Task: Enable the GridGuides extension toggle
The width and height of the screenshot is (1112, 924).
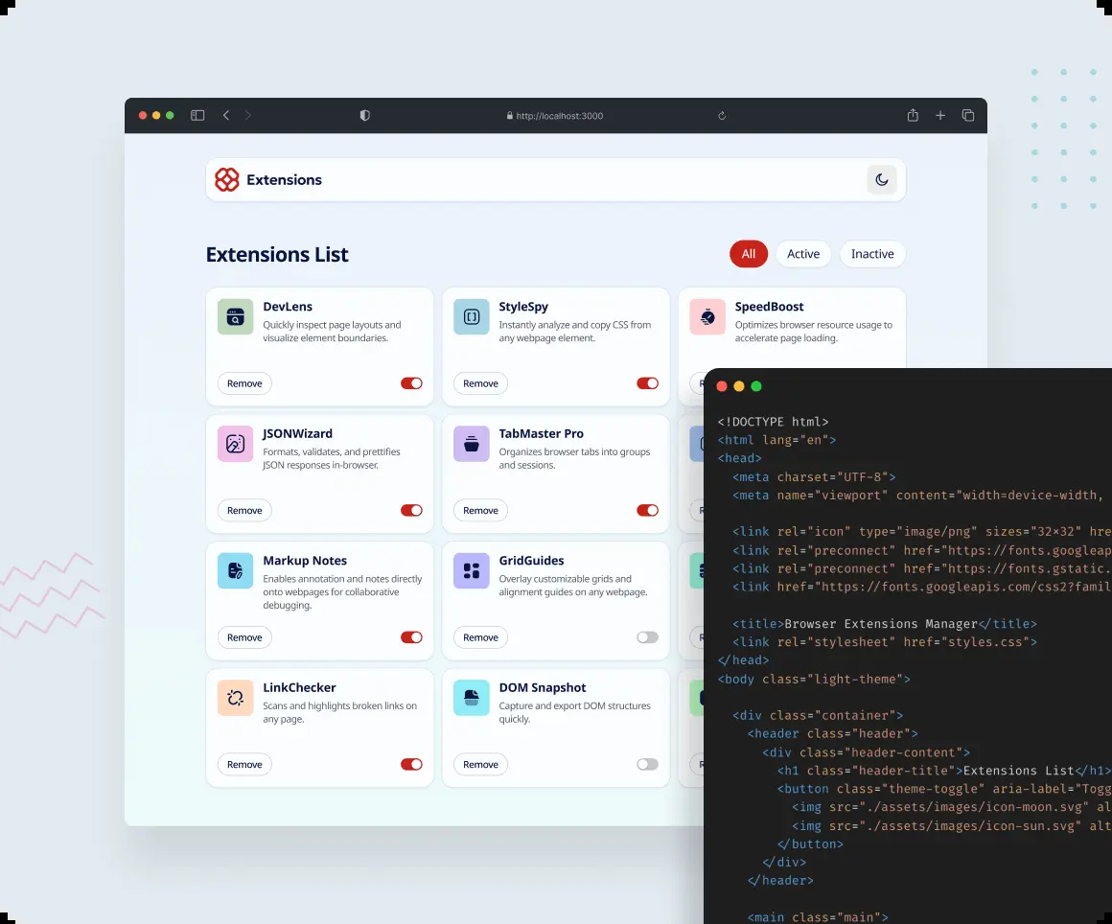Action: [647, 637]
